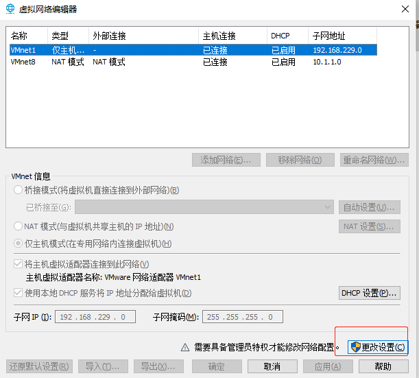Open NAT 设置(S) button

pos(370,226)
